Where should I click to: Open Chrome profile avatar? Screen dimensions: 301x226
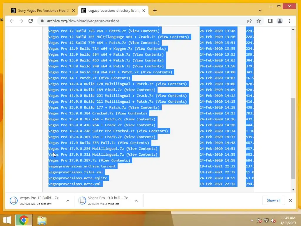(x=280, y=21)
